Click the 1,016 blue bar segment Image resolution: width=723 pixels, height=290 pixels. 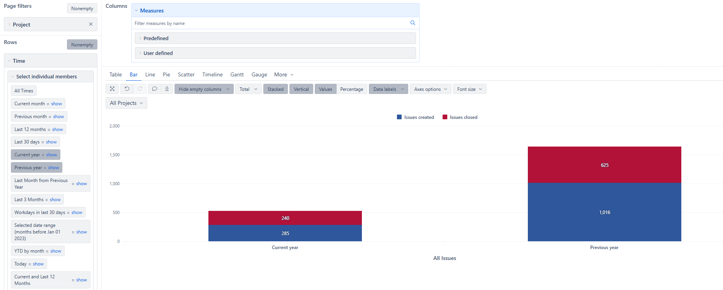point(605,212)
